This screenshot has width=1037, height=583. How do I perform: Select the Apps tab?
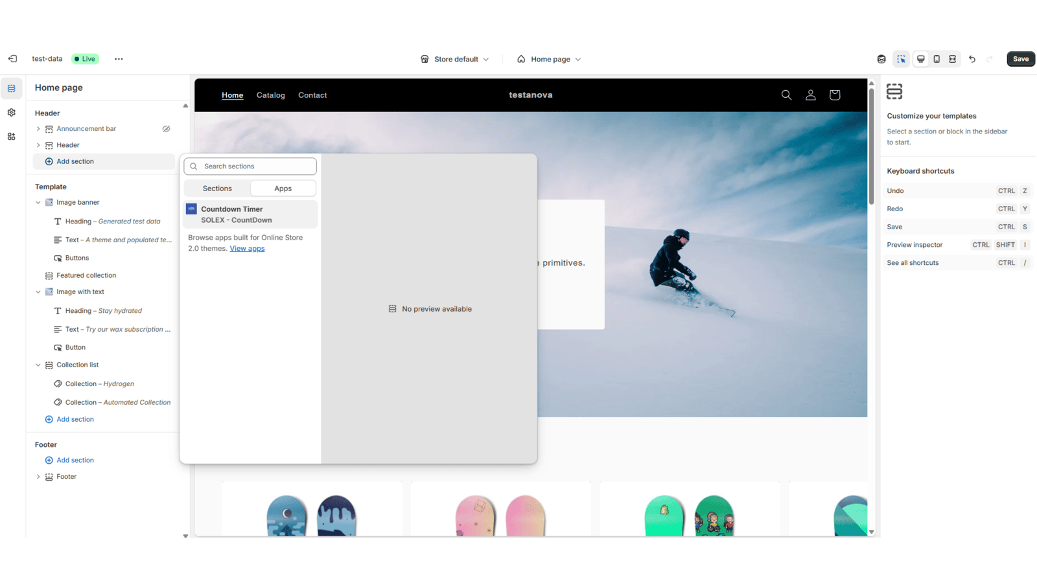point(283,189)
